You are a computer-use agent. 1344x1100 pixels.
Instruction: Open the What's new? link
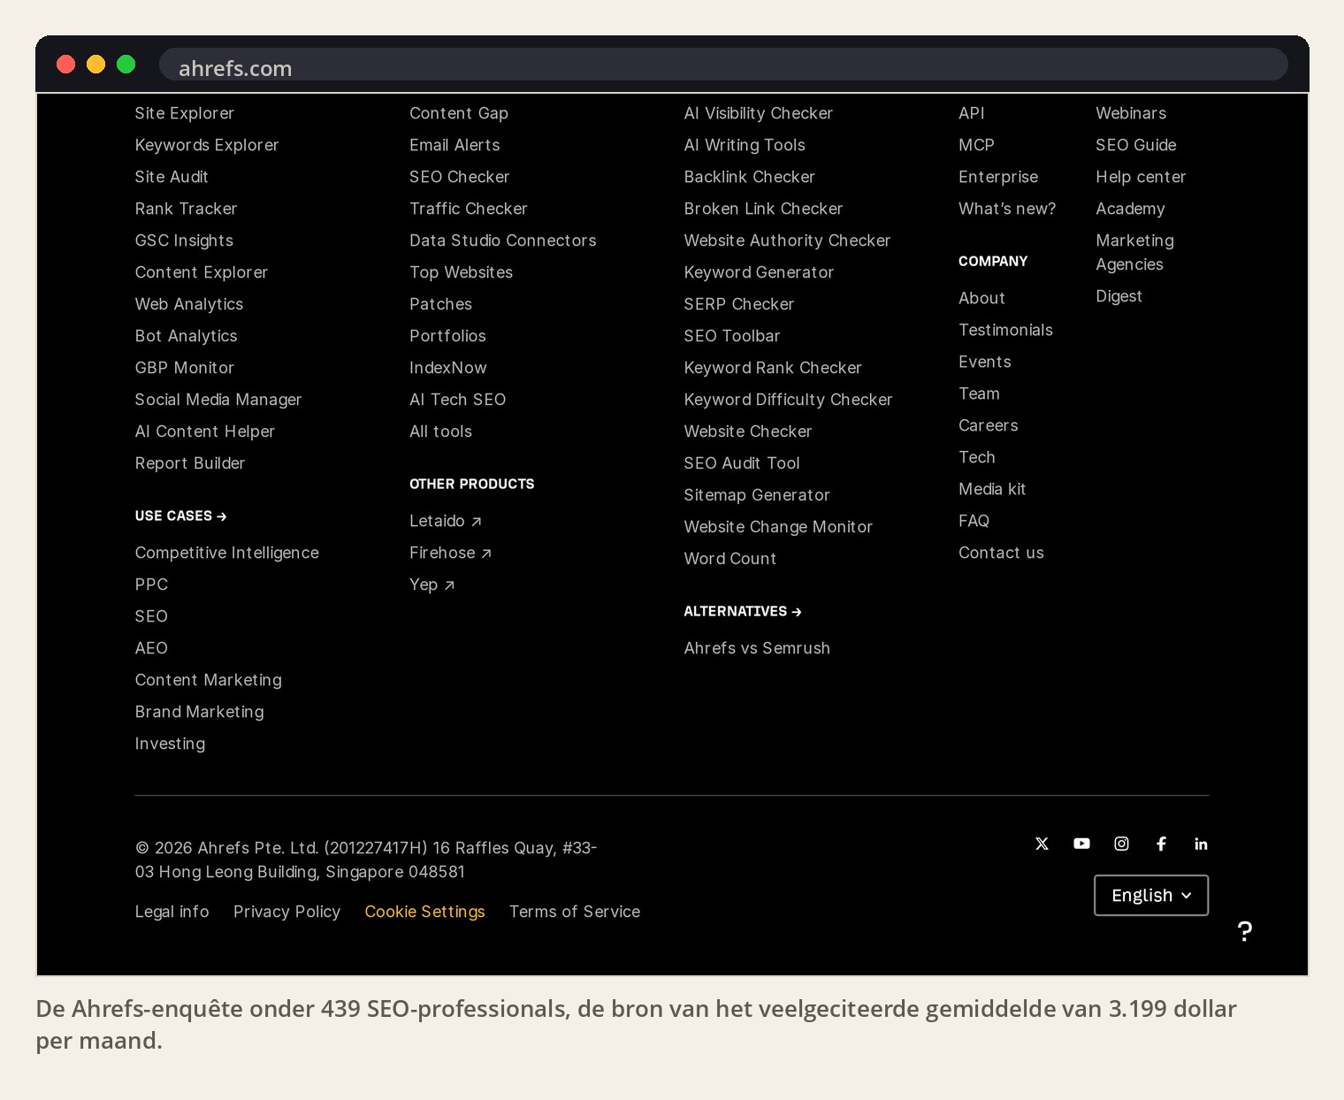point(1008,209)
